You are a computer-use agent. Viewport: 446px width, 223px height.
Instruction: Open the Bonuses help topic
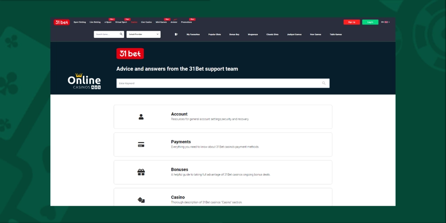[x=223, y=172]
